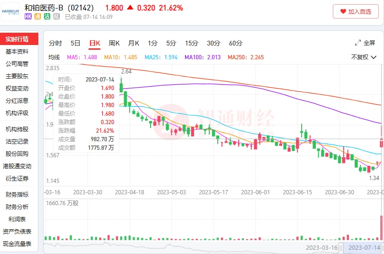Click the purple HK market badge
This screenshot has width=384, height=254.
pyautogui.click(x=28, y=17)
